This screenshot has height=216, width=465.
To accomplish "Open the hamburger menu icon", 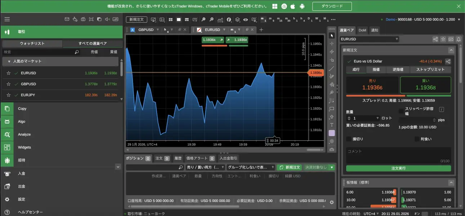I will click(x=7, y=19).
